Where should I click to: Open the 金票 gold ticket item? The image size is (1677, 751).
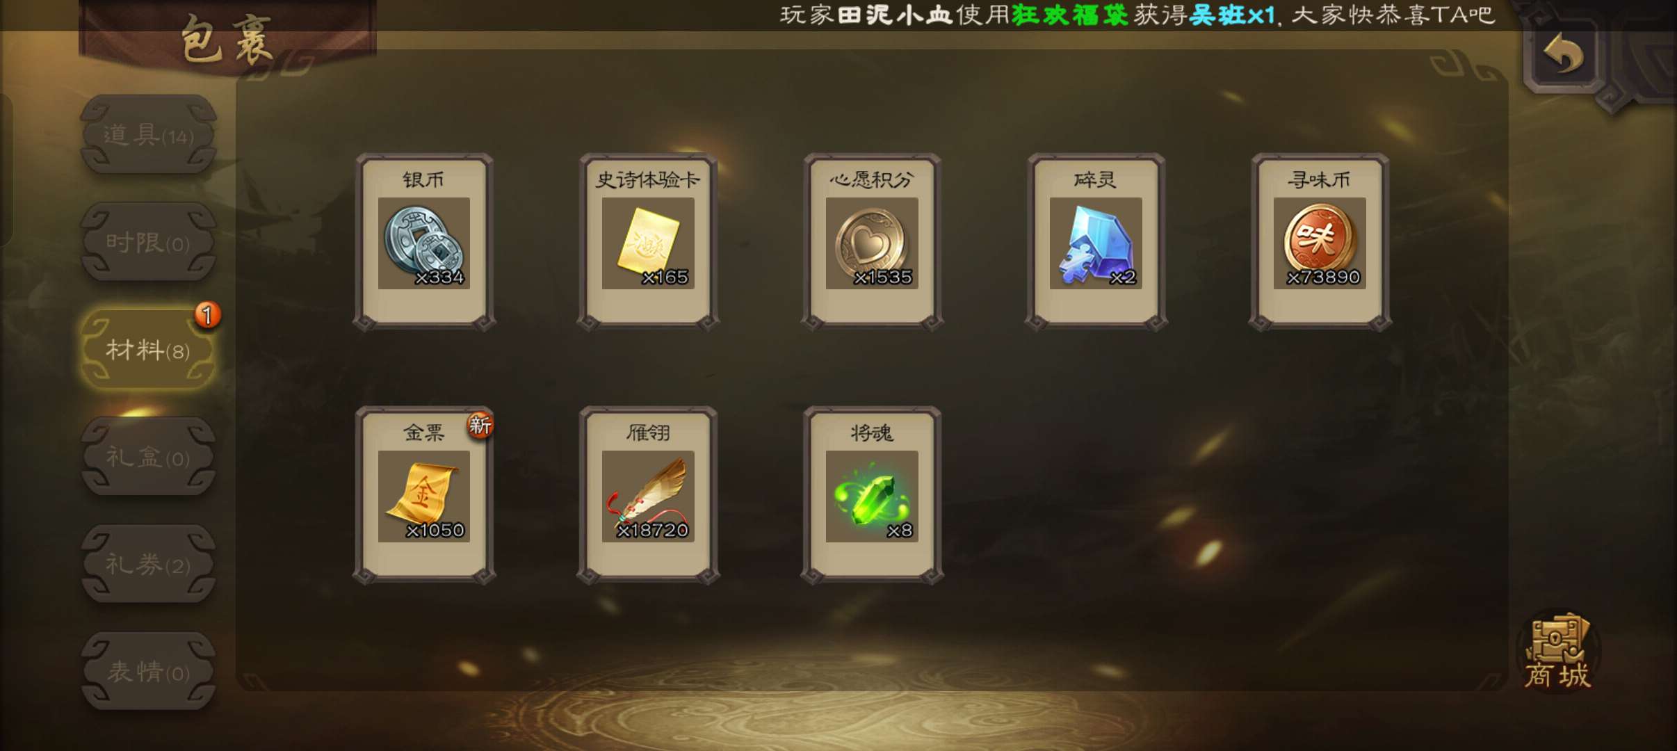[x=424, y=496]
